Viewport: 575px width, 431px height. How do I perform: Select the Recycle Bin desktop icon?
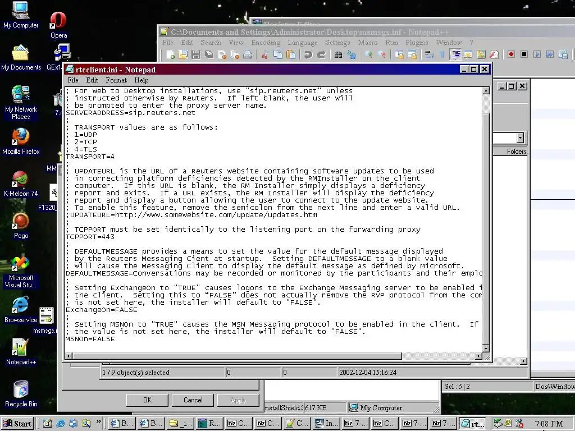[x=21, y=394]
